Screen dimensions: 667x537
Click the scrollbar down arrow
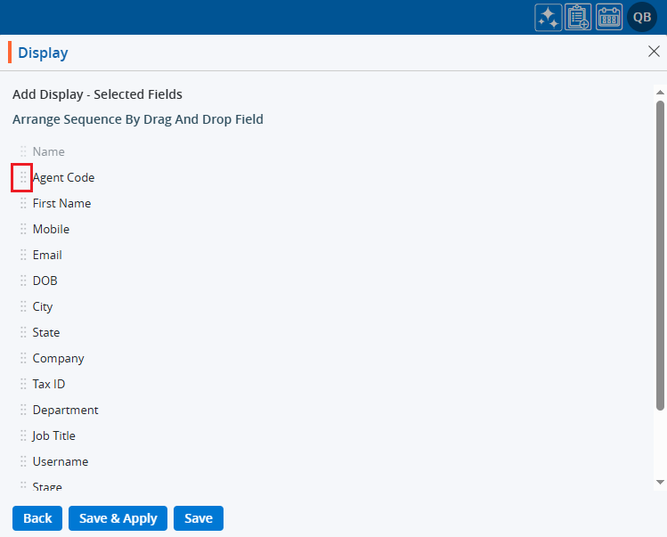click(660, 482)
